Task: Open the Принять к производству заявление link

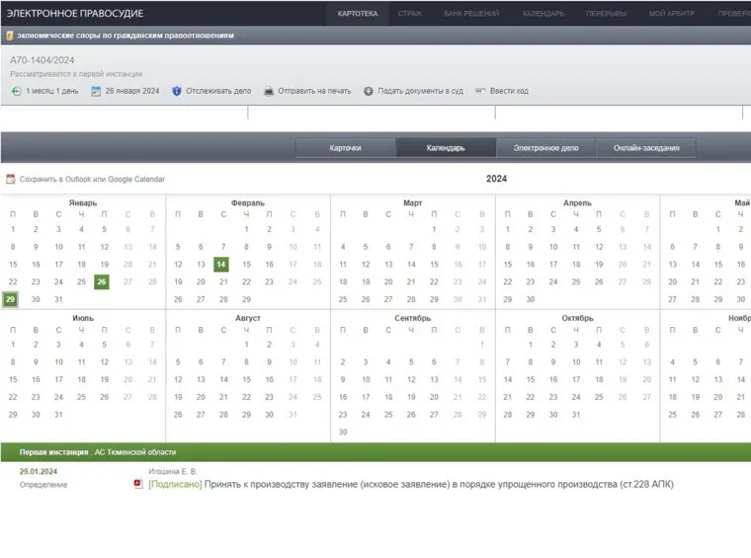Action: coord(415,485)
